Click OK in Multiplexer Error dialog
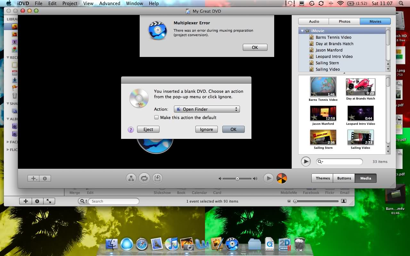This screenshot has height=256, width=410. [255, 47]
